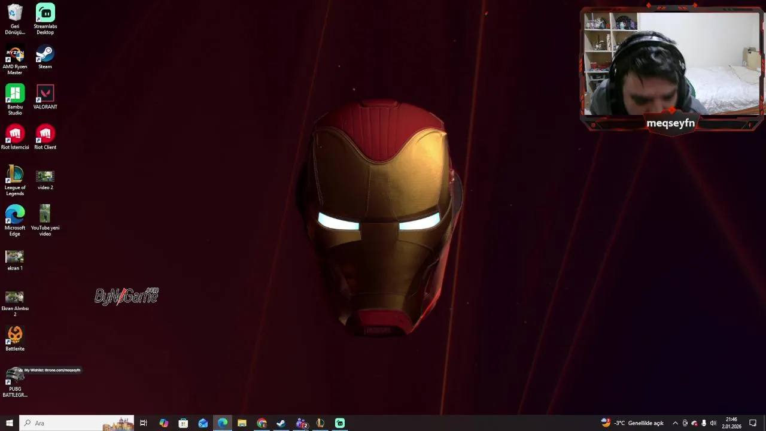Open the clock showing 21:46
Screen dimensions: 766x431
pos(731,423)
